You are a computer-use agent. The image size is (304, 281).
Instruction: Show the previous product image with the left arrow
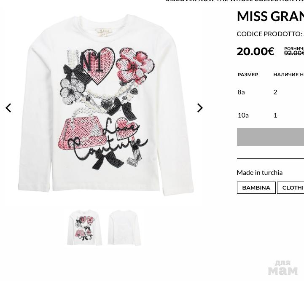tap(8, 108)
